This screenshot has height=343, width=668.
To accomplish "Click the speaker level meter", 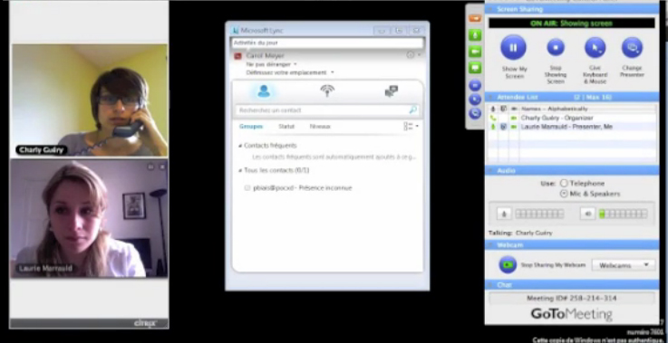I will [624, 214].
